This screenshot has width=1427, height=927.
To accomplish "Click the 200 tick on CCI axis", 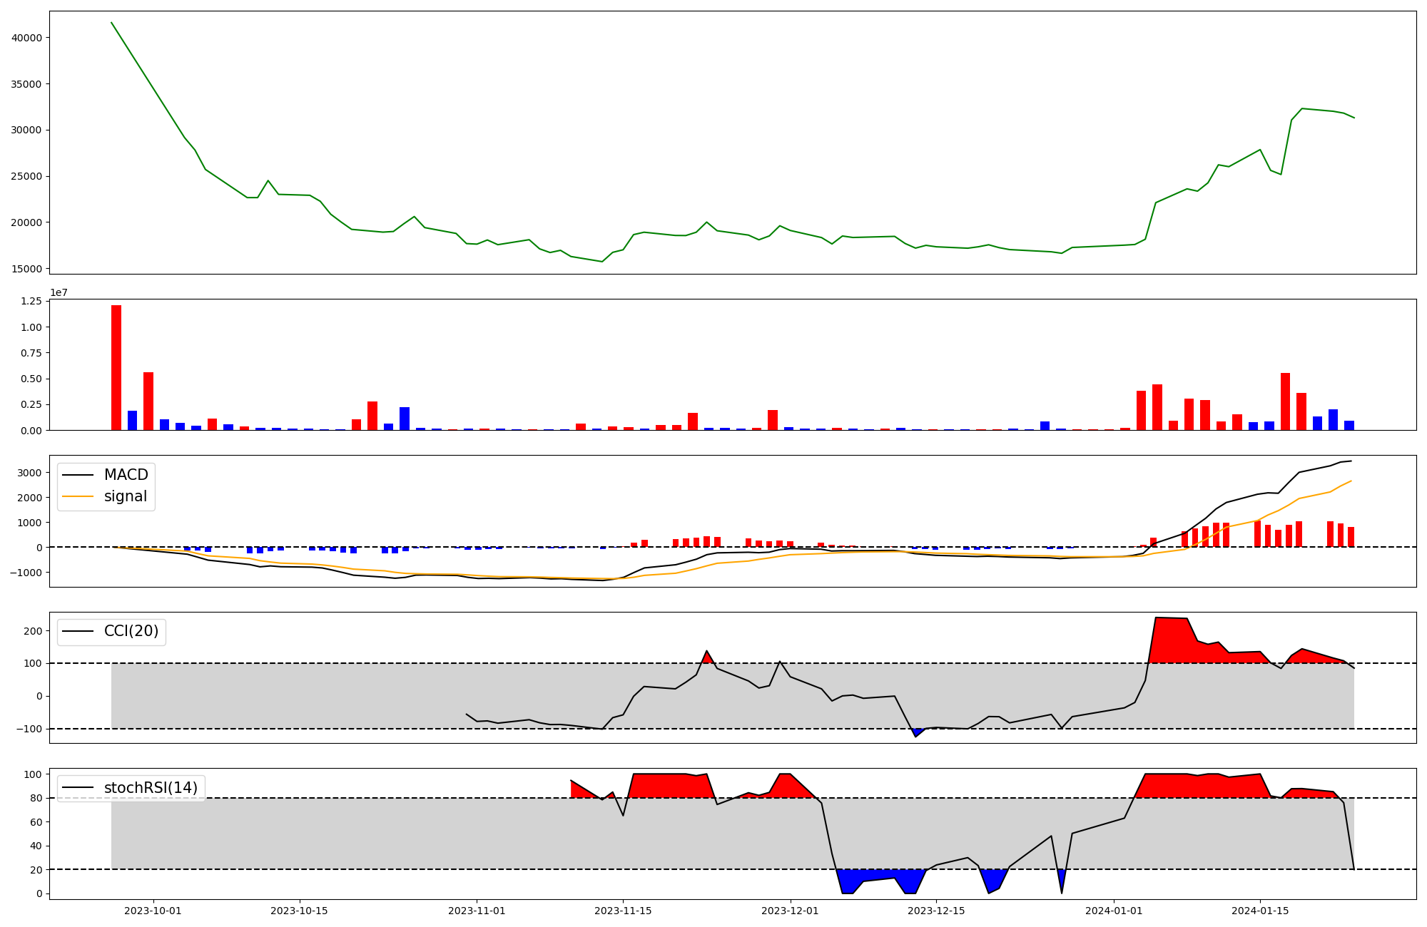I will 33,631.
